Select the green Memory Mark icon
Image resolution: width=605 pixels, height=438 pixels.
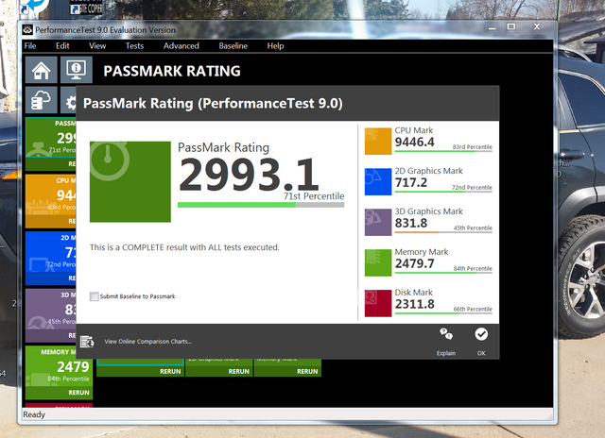coord(378,262)
